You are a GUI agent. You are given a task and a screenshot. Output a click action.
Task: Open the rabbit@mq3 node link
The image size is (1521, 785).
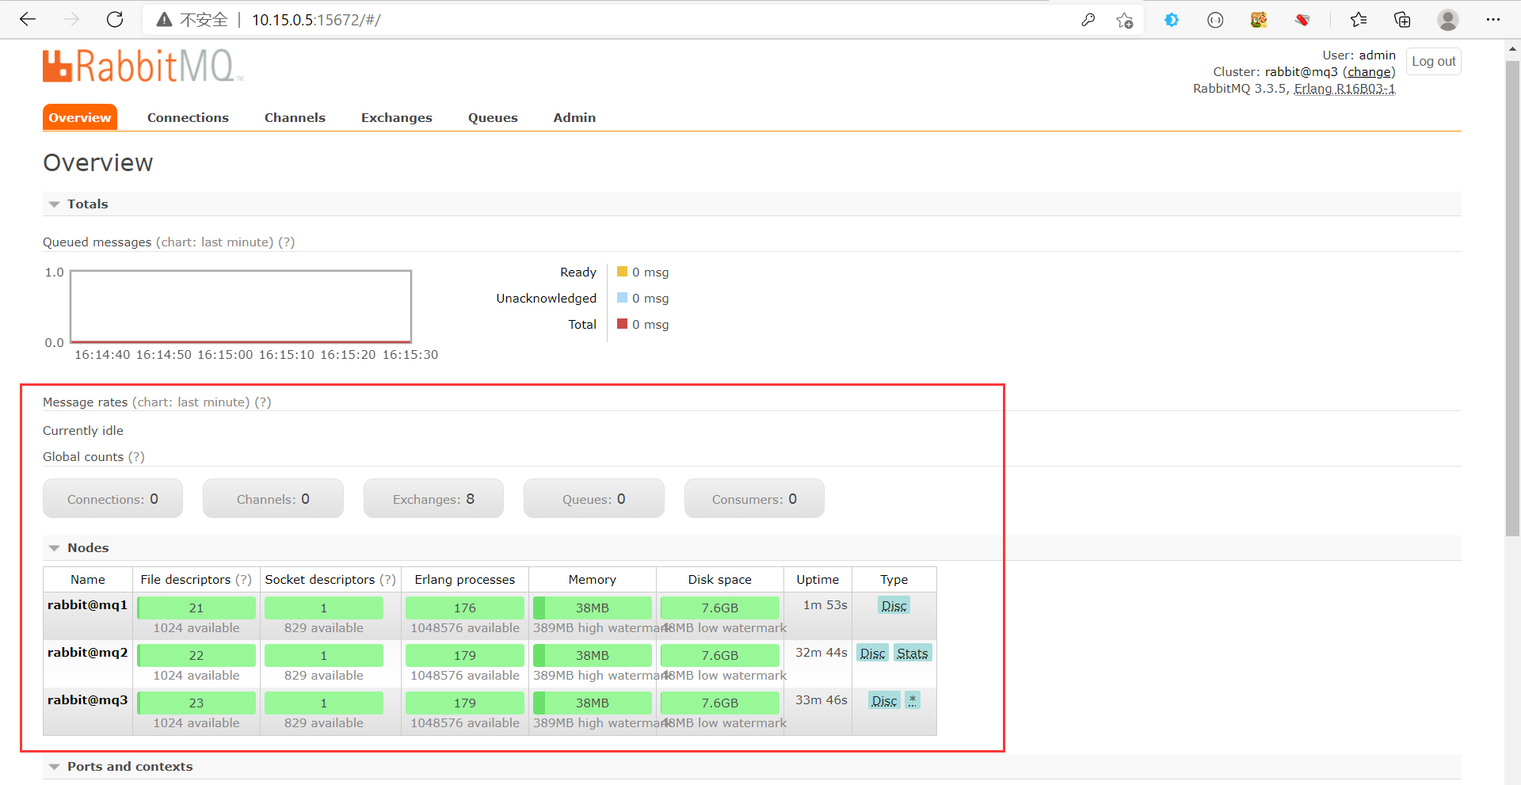(x=87, y=700)
